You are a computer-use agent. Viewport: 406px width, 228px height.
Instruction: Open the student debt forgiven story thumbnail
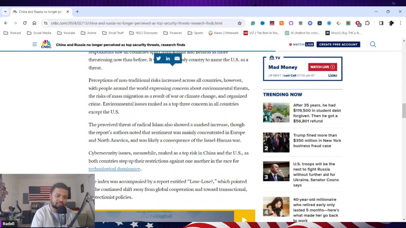click(x=276, y=112)
